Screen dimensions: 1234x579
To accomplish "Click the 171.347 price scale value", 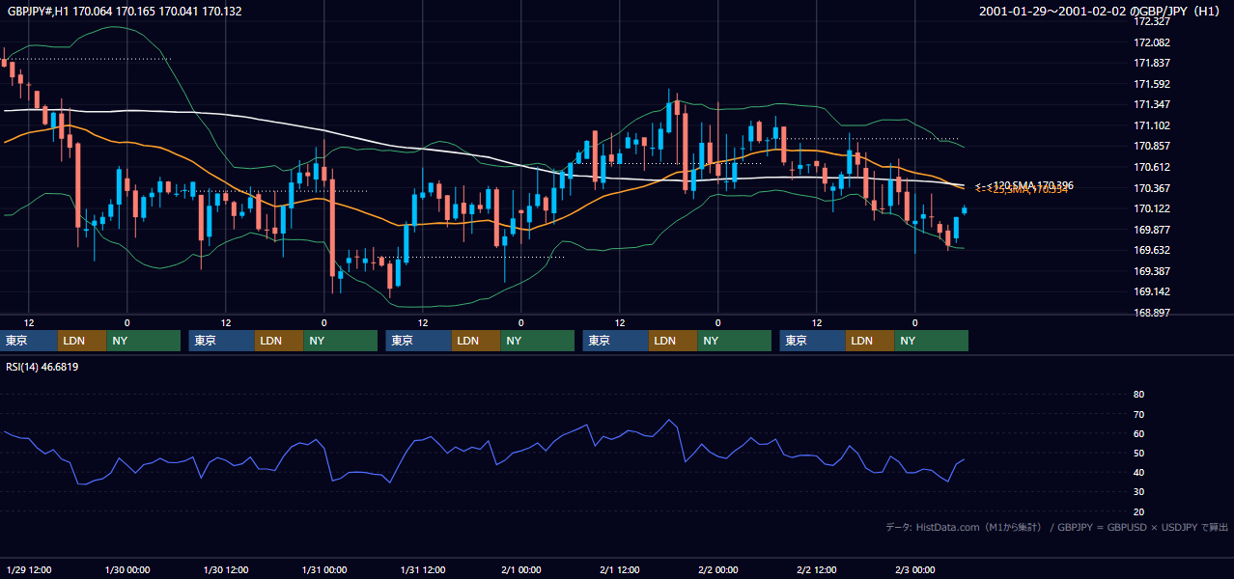I will click(1153, 104).
